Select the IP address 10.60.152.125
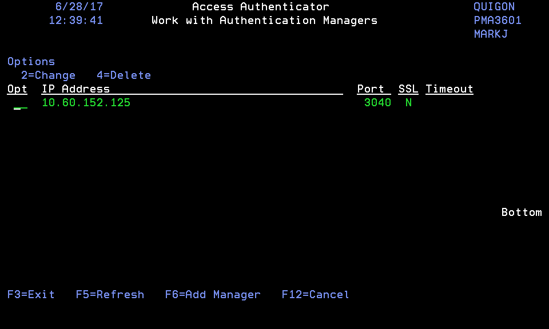Screen dimensions: 549x329 click(x=86, y=103)
